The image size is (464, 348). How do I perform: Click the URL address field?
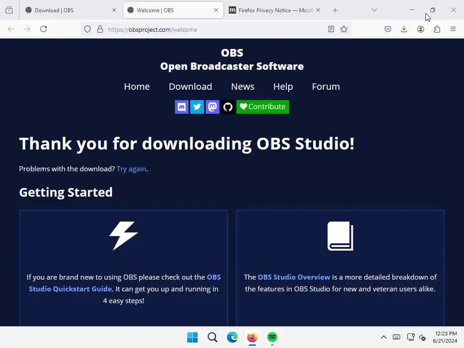point(216,29)
